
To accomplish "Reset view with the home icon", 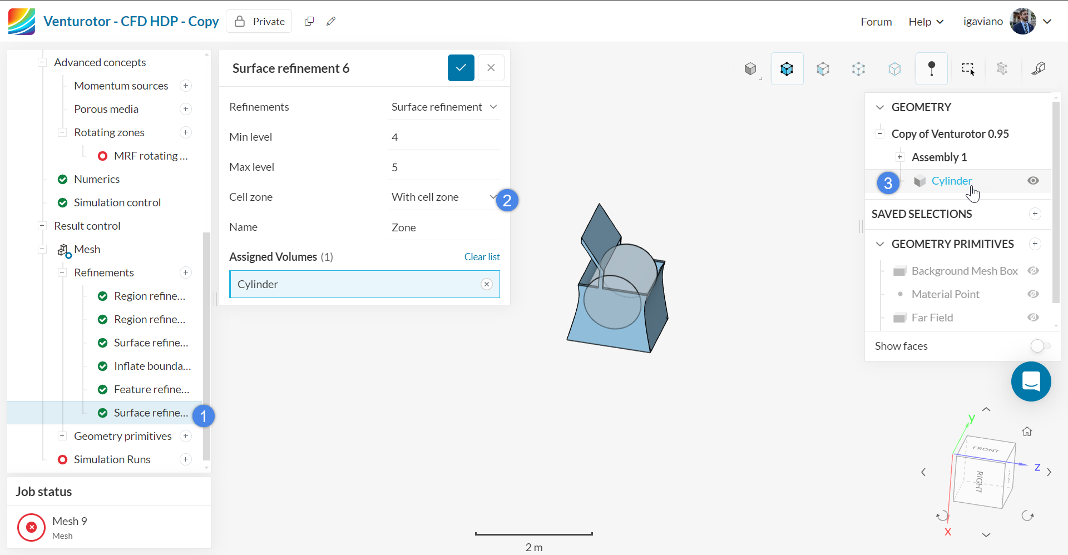I will (1027, 432).
